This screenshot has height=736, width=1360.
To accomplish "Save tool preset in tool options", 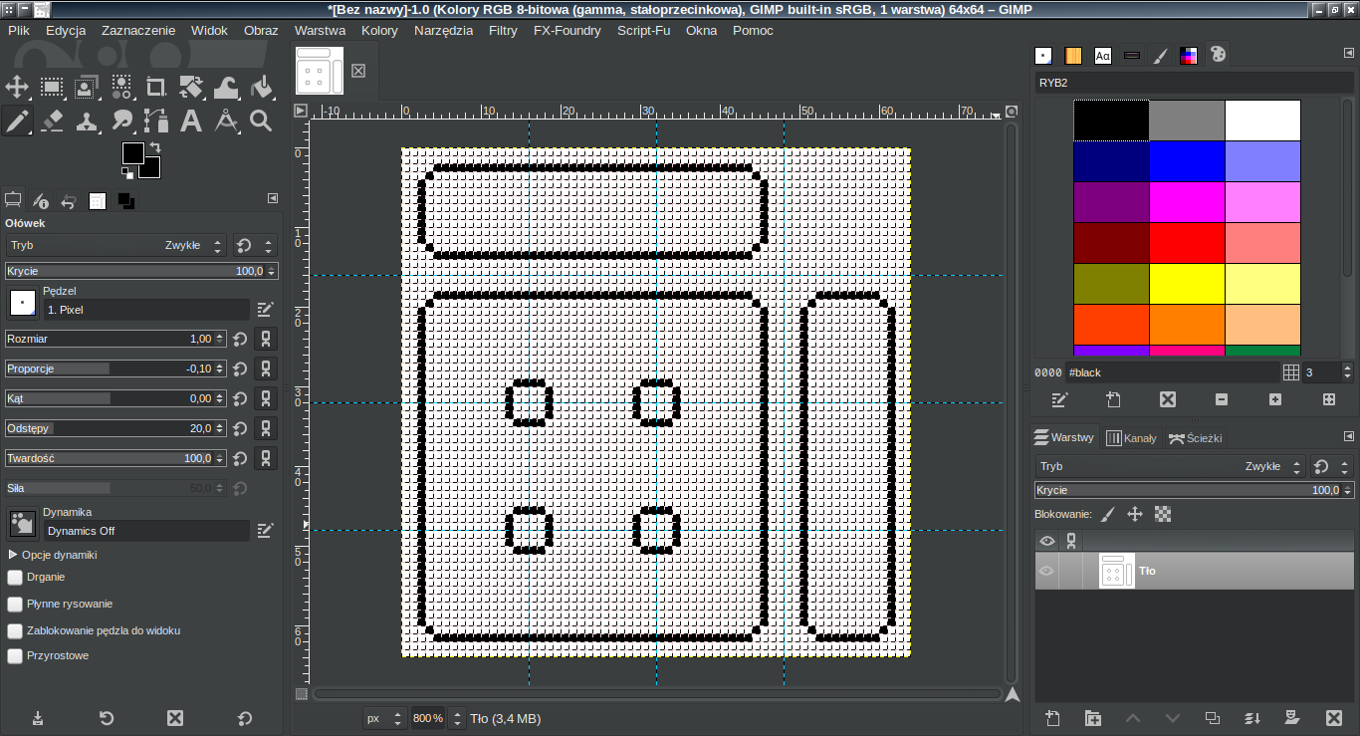I will click(x=38, y=718).
